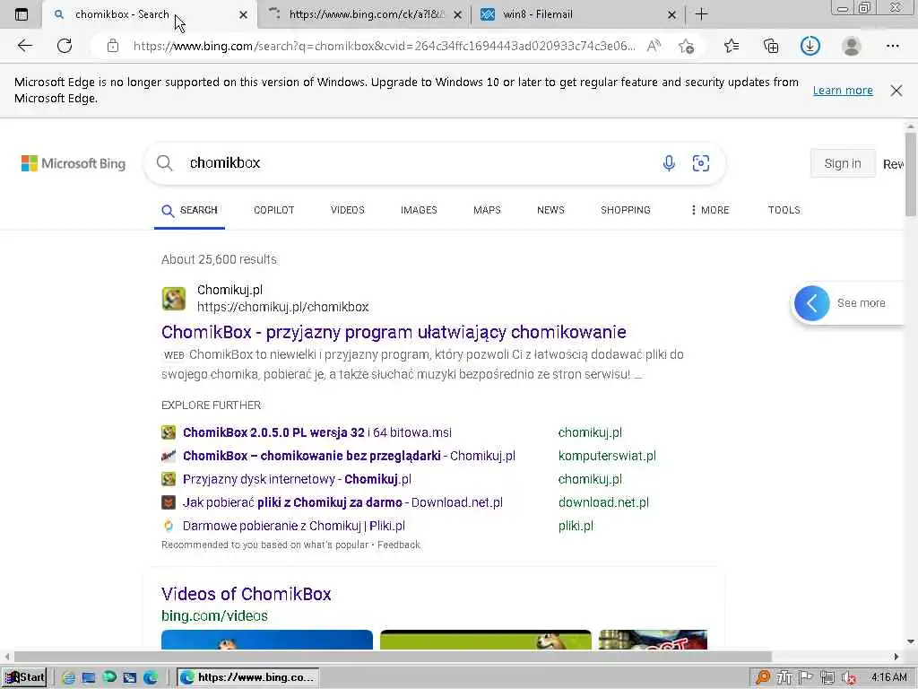Open ChomikBox 2.0.5.0 PL wersja 32 link

click(316, 432)
